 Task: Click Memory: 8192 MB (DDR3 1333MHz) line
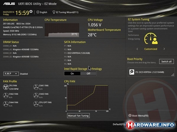tap(20, 34)
